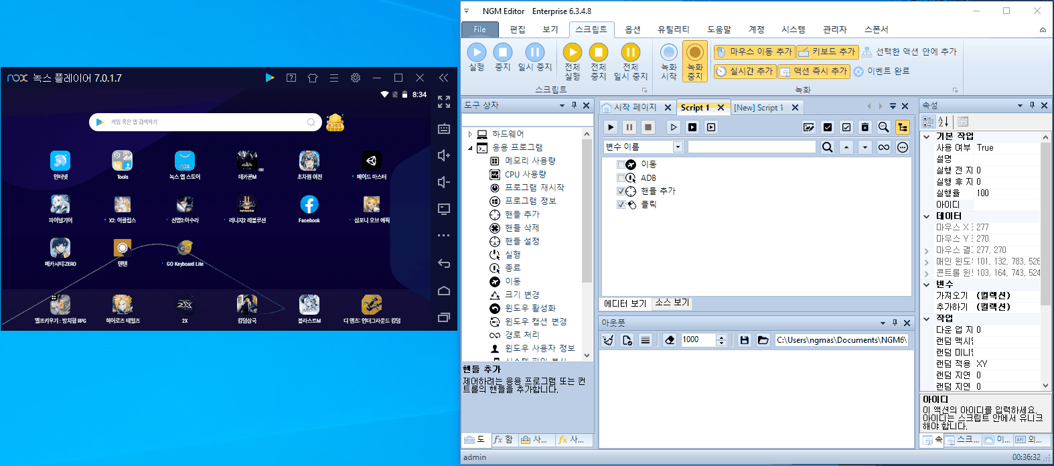Open the 변수 이름 dropdown
Image resolution: width=1054 pixels, height=466 pixels.
tap(678, 147)
